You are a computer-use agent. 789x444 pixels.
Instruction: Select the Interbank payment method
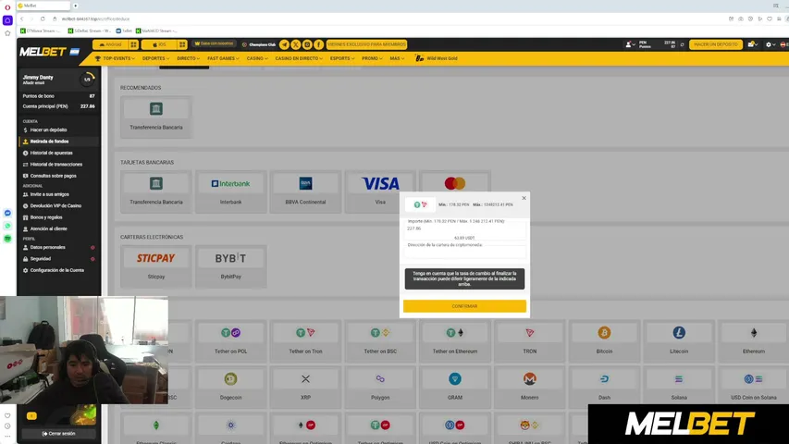(x=231, y=191)
